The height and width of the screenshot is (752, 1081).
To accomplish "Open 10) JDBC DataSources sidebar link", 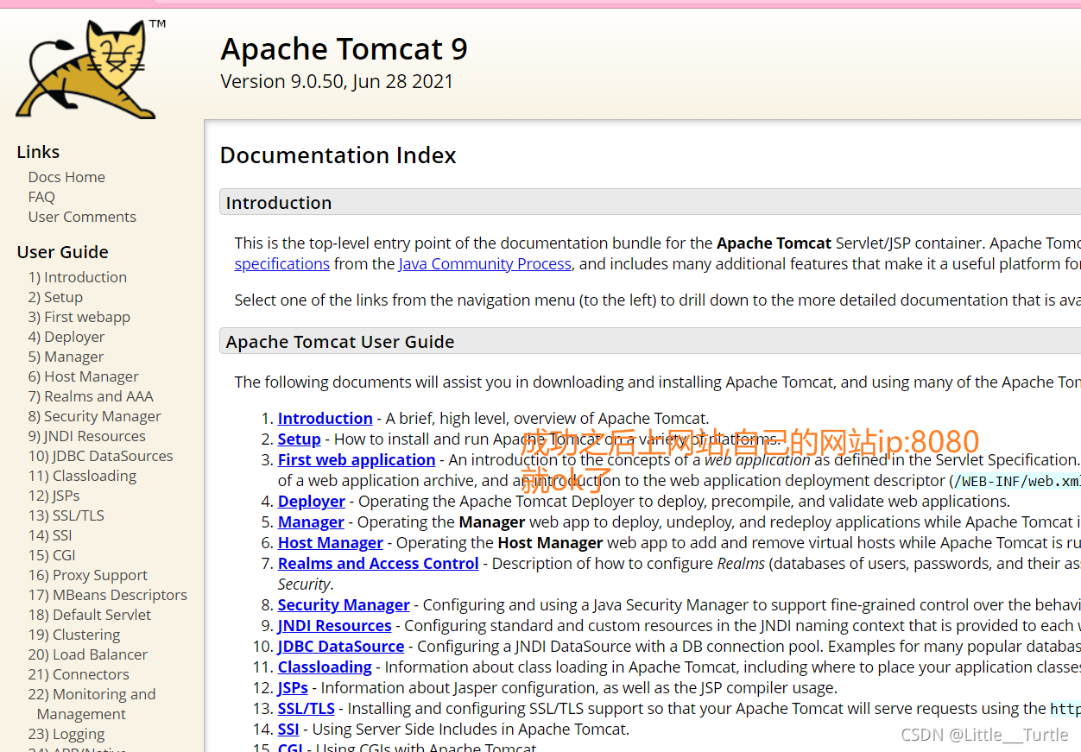I will 101,456.
